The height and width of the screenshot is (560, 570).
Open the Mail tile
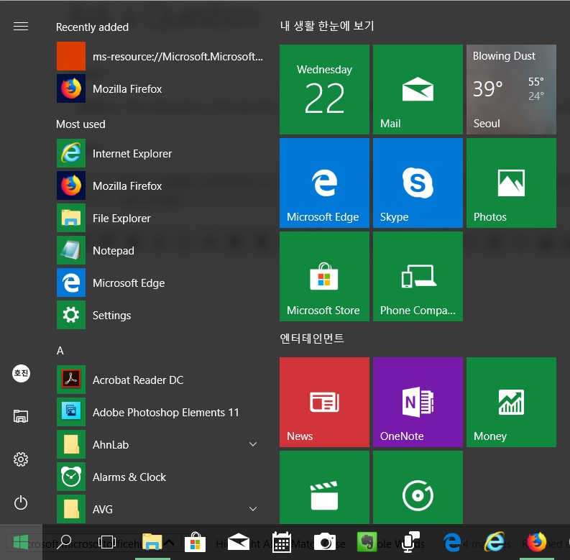click(417, 89)
